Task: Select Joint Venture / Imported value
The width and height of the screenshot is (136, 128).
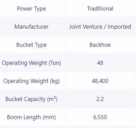Action: [100, 27]
